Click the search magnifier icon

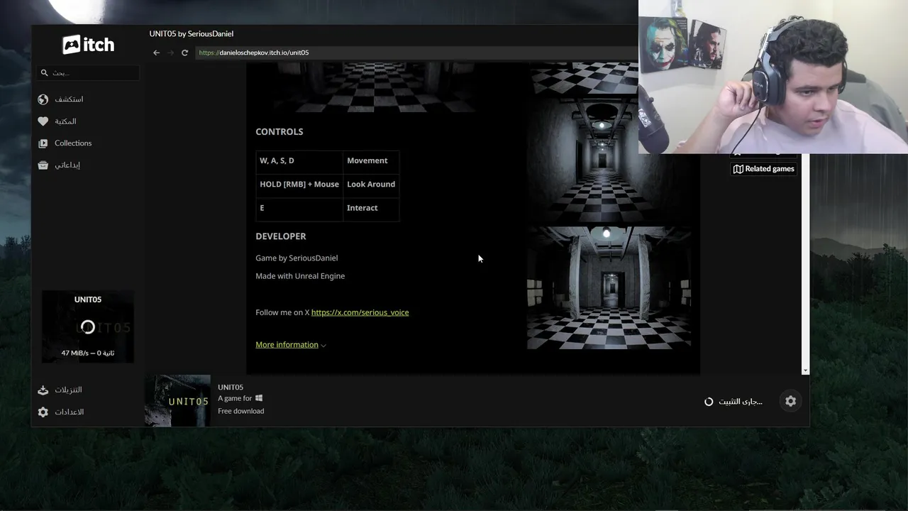pos(44,72)
